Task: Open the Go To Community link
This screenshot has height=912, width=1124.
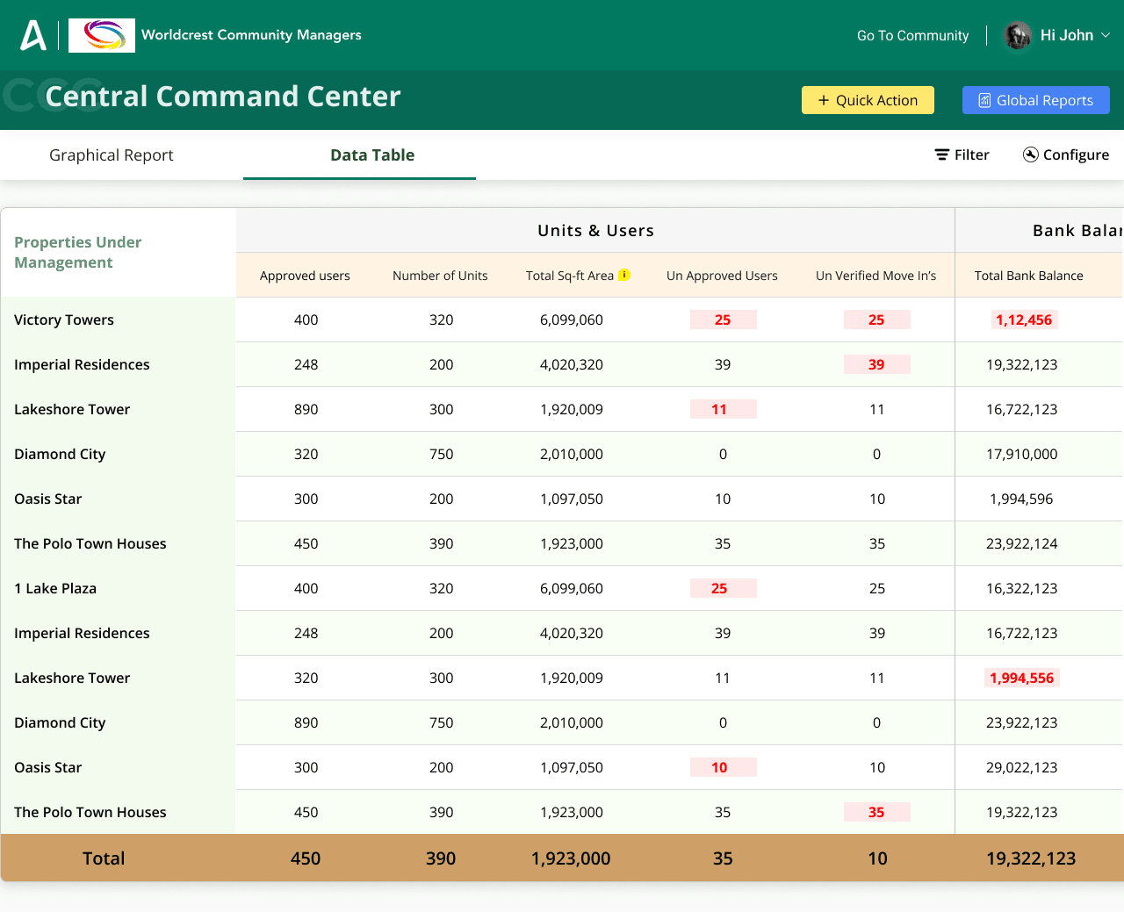Action: point(912,35)
